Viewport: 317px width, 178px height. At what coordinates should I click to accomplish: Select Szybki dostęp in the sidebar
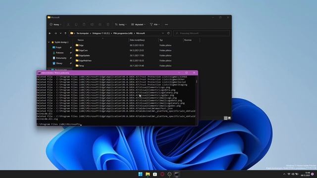(x=60, y=42)
